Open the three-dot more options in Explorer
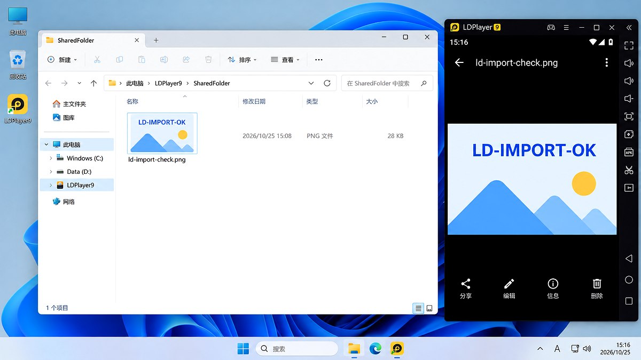 [319, 60]
